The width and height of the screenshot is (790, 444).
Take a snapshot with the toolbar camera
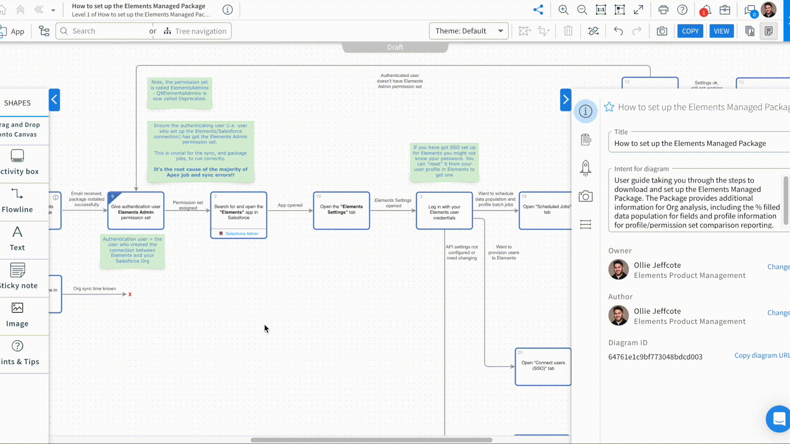tap(662, 31)
